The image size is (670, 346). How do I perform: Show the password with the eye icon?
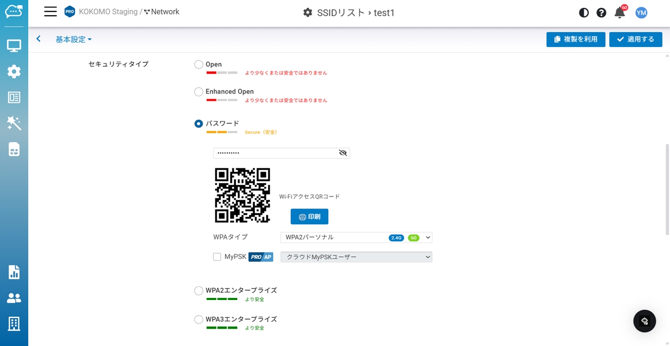click(343, 153)
